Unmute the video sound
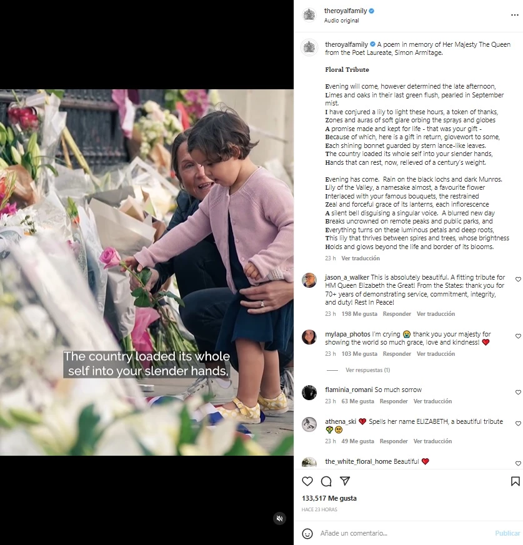The height and width of the screenshot is (545, 523). (279, 519)
